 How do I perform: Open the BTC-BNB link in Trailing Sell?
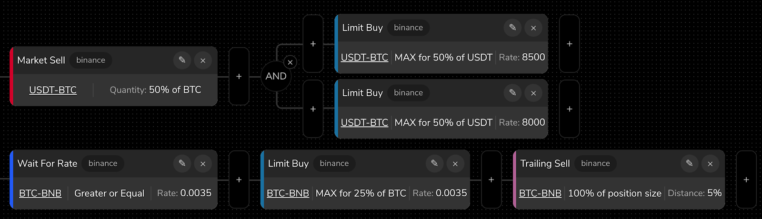540,193
